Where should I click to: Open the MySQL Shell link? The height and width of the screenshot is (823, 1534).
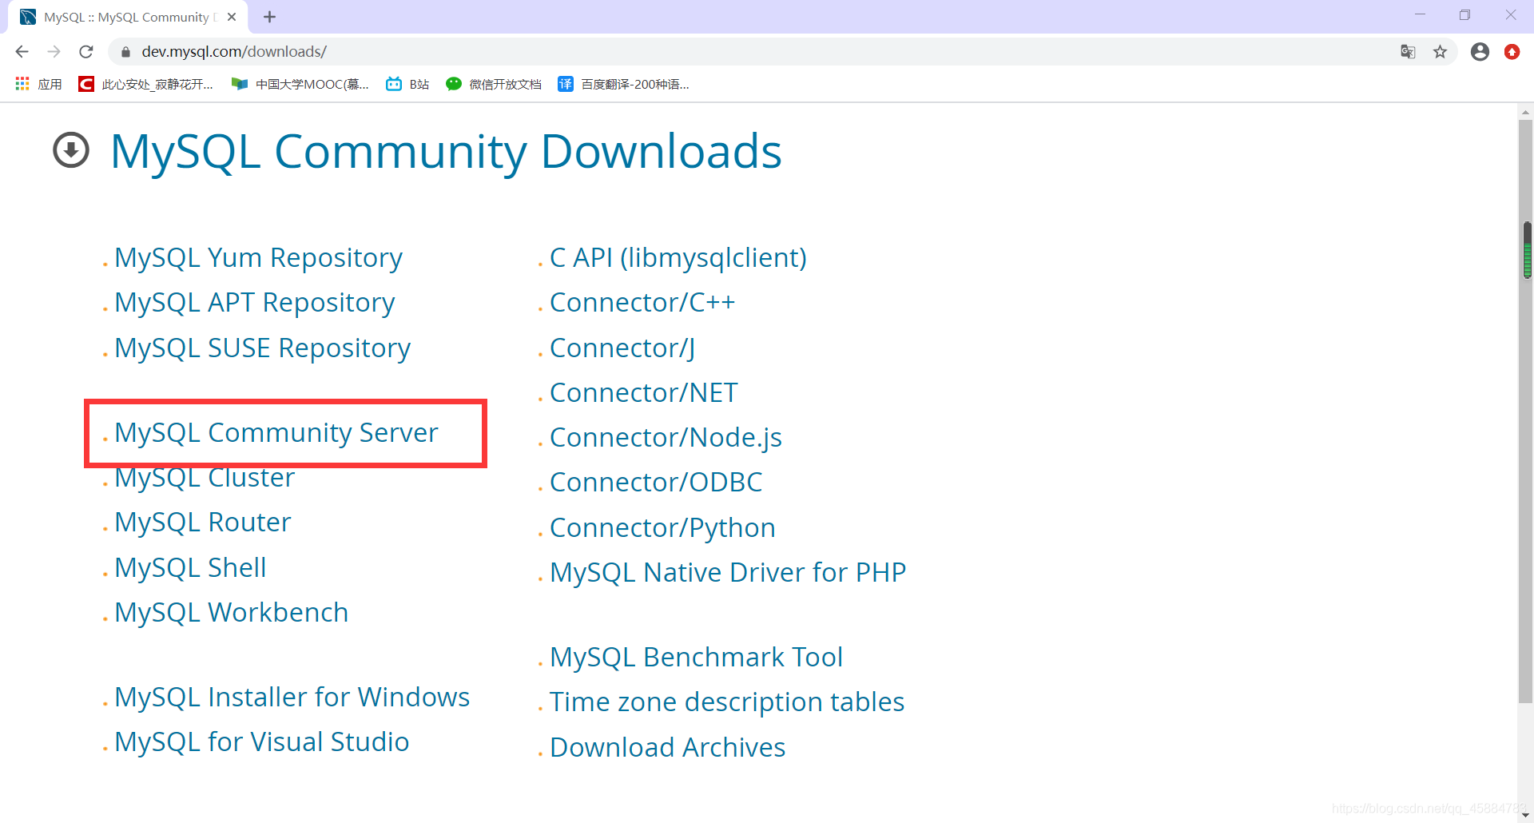[x=190, y=567]
